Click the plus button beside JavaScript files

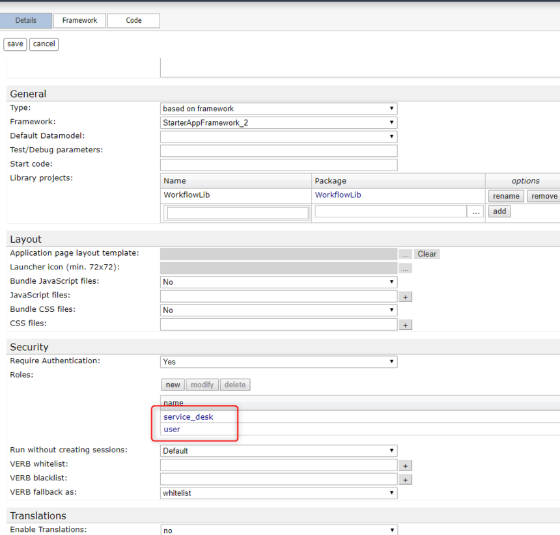pos(405,297)
